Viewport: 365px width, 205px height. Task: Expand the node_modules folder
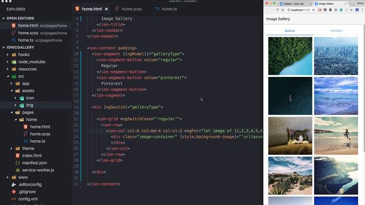tap(7, 62)
